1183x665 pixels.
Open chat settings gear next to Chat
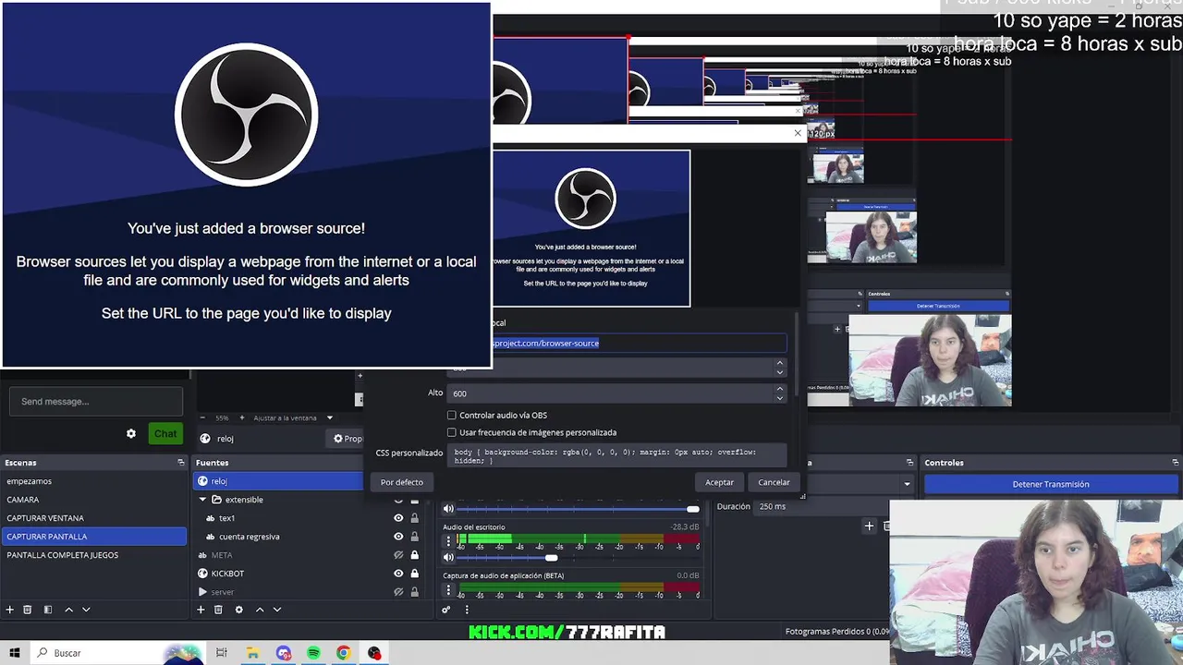(x=131, y=433)
